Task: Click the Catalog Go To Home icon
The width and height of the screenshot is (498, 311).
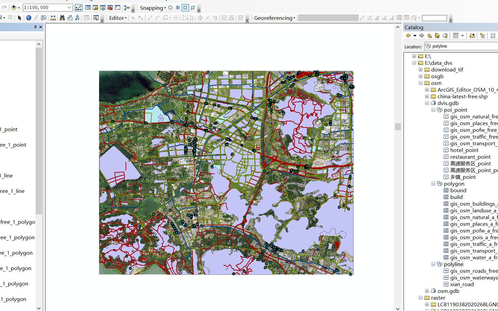Action: pyautogui.click(x=437, y=36)
